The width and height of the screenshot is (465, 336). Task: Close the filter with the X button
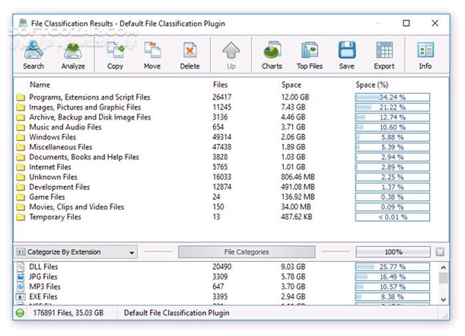(440, 252)
